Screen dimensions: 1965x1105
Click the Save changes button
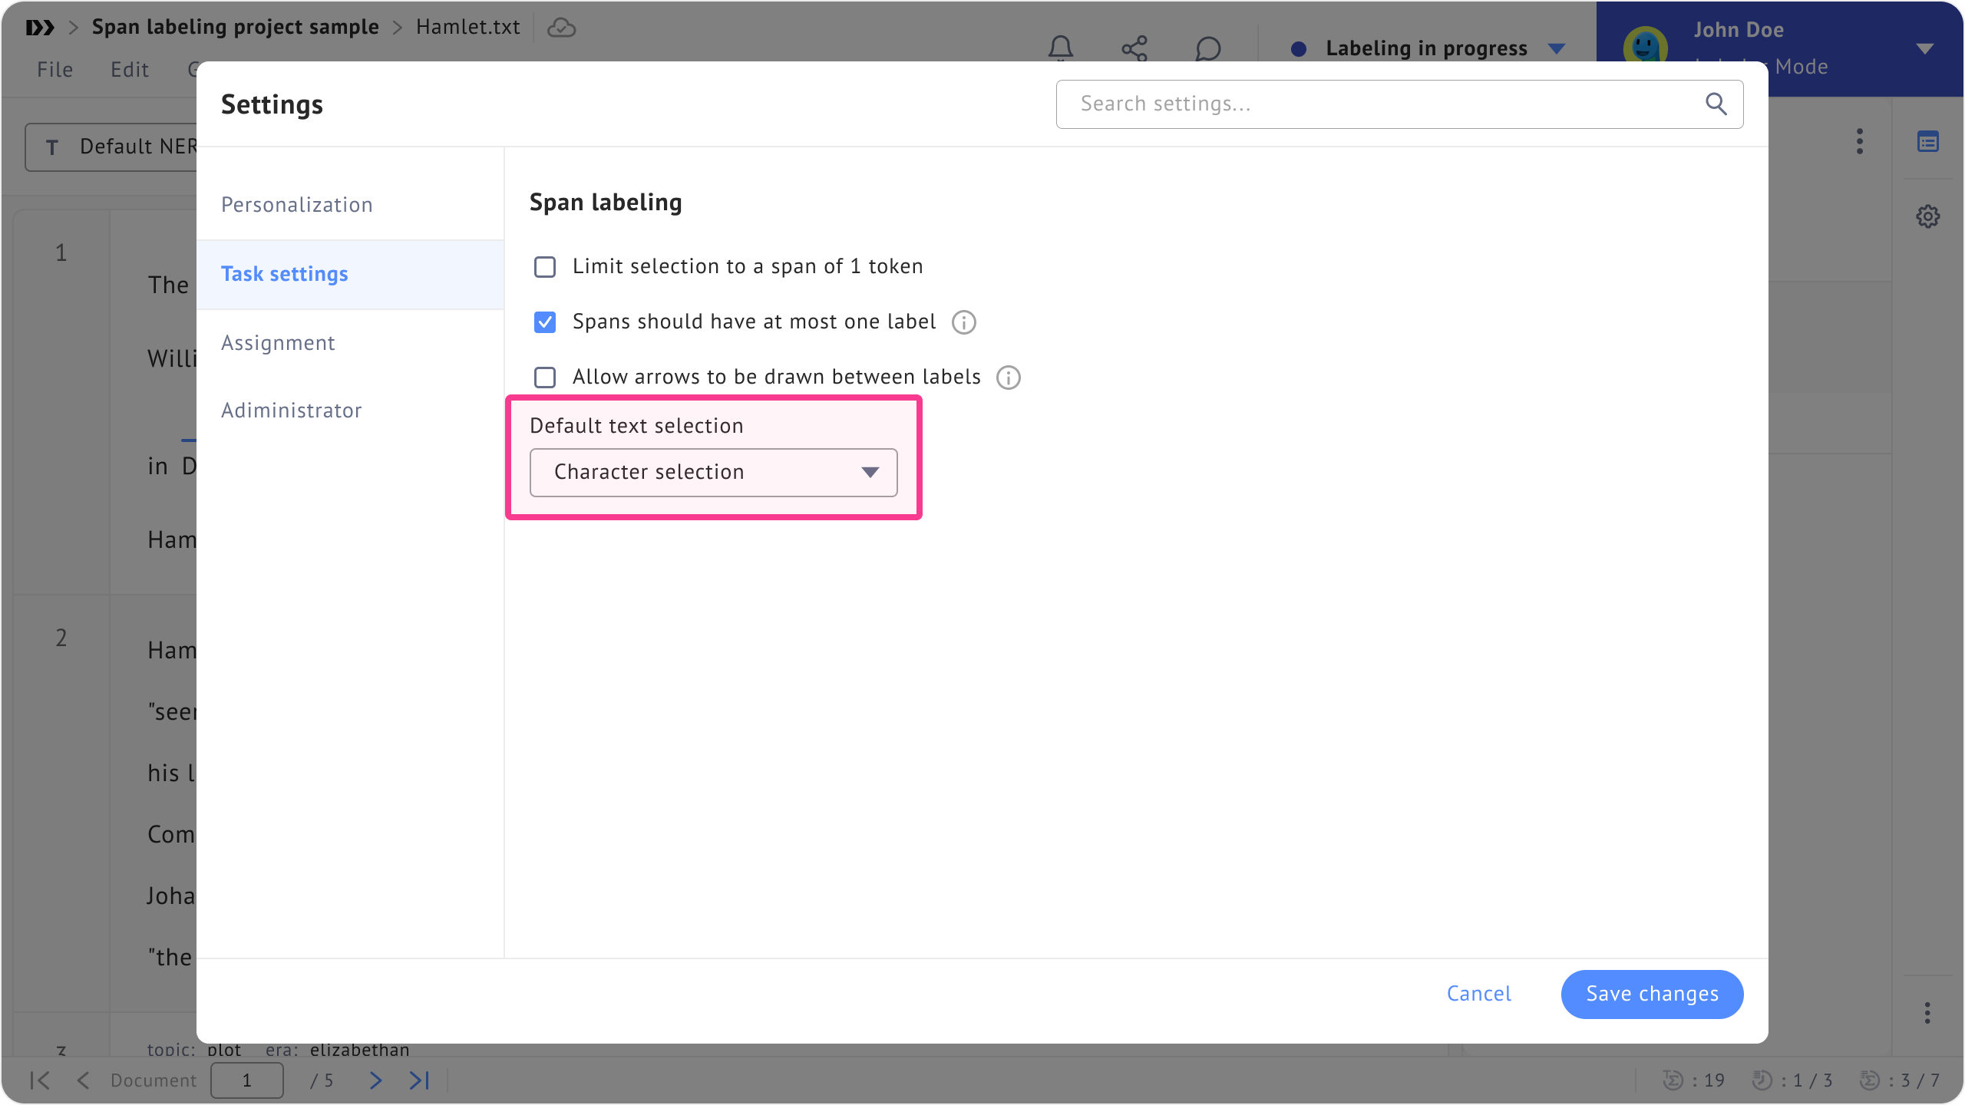click(x=1652, y=994)
